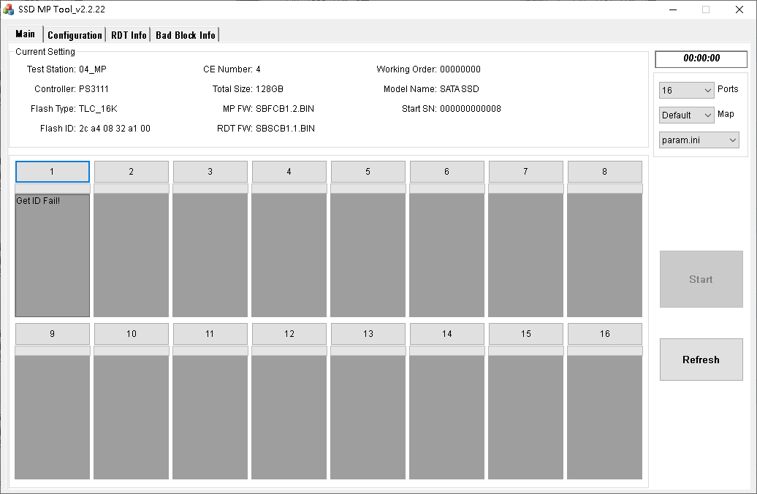The height and width of the screenshot is (494, 757).
Task: Click the Get ID Fail status panel
Action: 53,256
